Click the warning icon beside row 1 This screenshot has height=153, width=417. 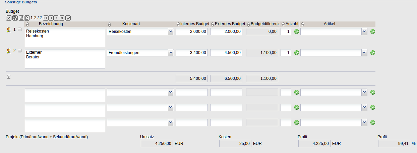[9, 30]
